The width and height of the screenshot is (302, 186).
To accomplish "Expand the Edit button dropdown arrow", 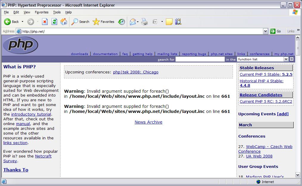I will coord(162,22).
